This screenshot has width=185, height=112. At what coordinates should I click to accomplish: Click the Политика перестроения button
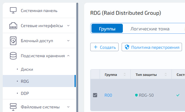tap(152, 47)
